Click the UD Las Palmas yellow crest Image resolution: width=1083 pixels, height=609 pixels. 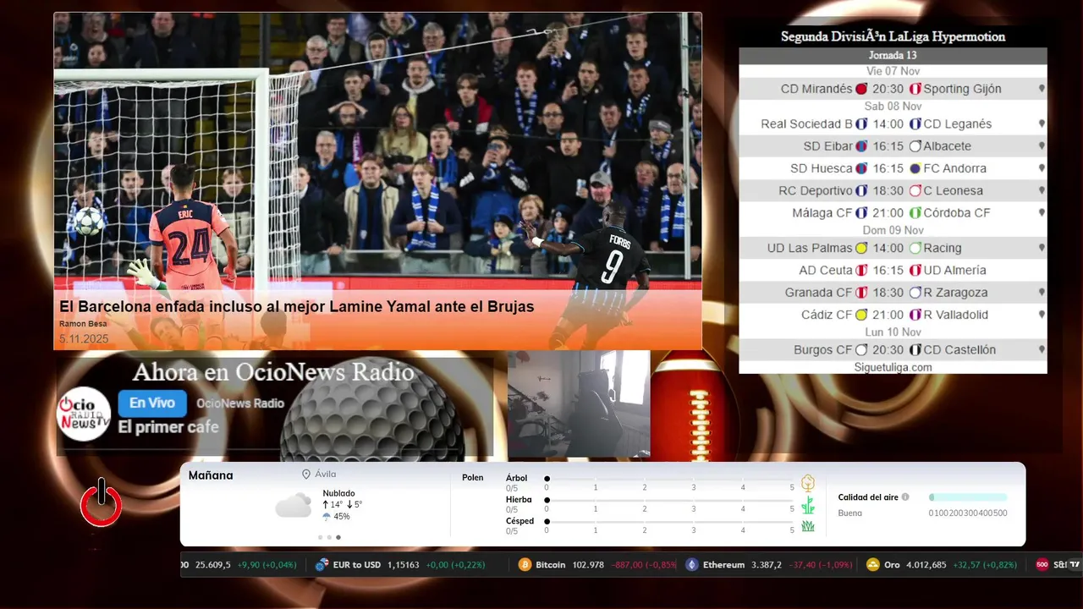click(x=861, y=248)
